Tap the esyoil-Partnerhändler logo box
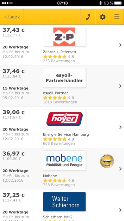 (65, 78)
